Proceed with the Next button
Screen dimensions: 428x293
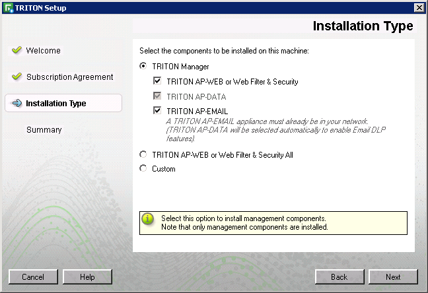393,277
